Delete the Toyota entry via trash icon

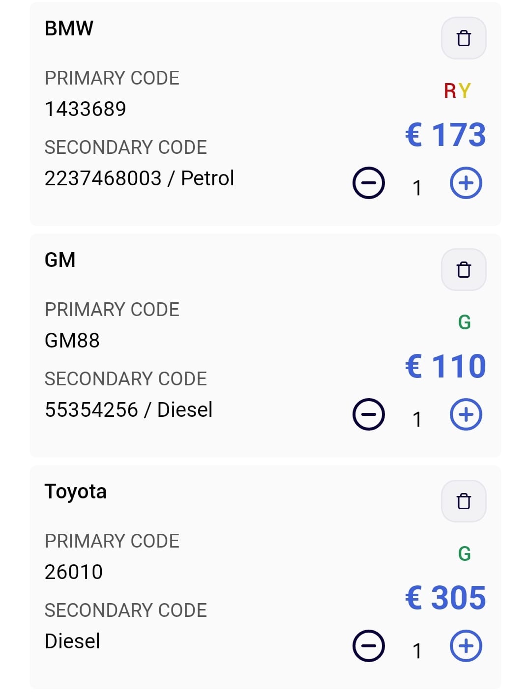[464, 501]
